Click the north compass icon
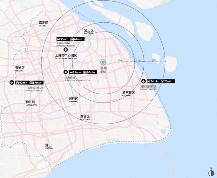The height and width of the screenshot is (178, 217). coord(211,173)
